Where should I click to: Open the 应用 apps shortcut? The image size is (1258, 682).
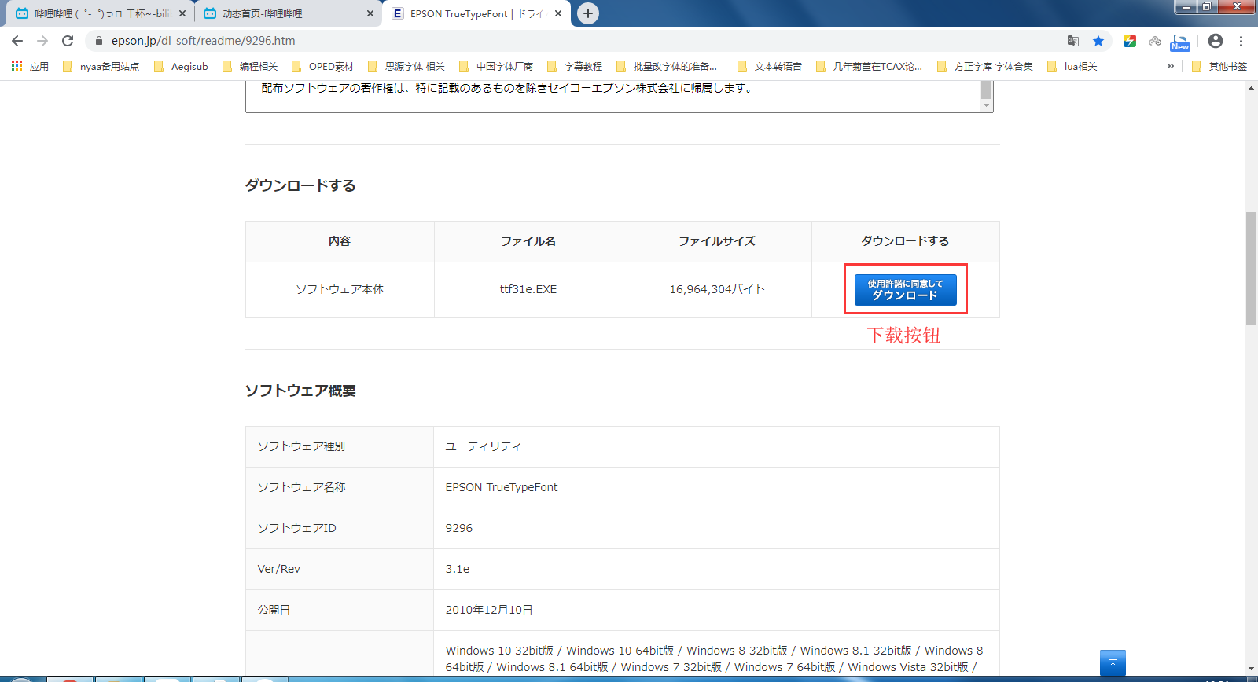(31, 67)
